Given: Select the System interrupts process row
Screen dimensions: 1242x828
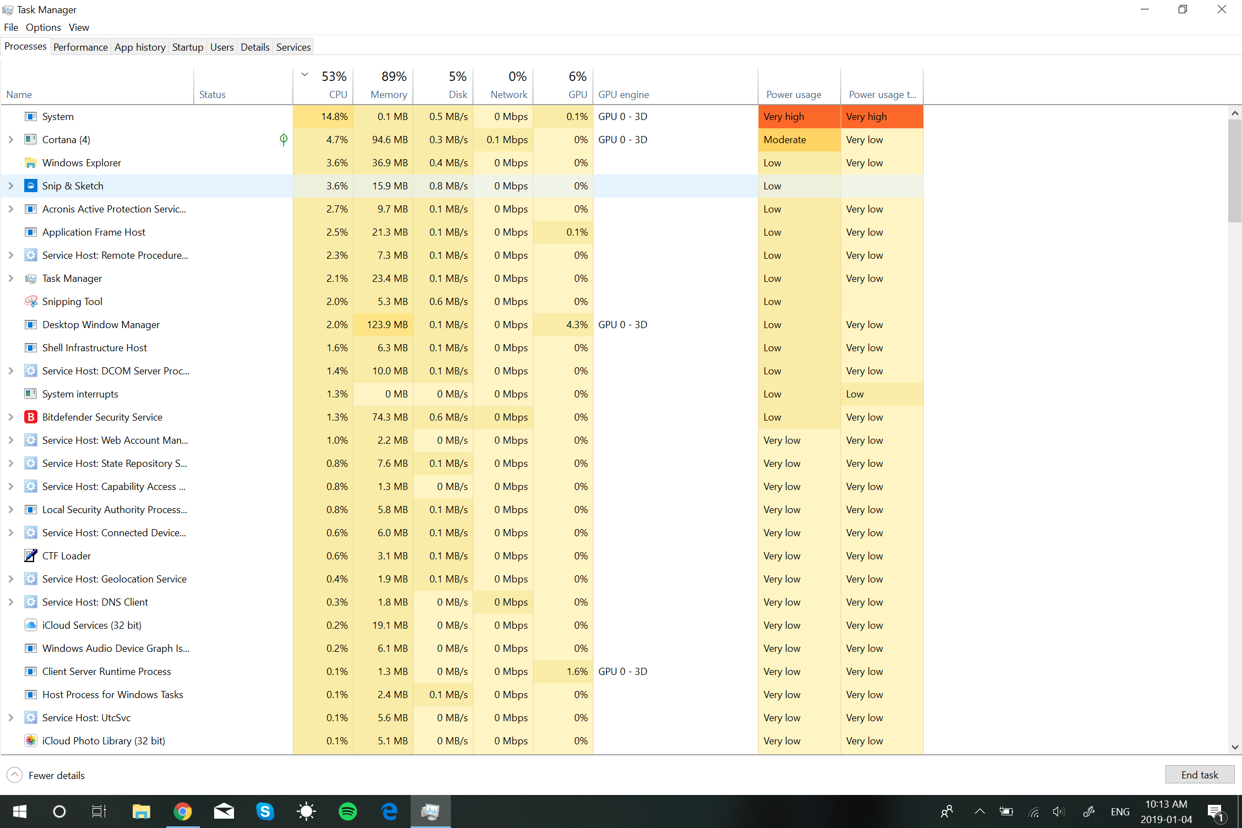Looking at the screenshot, I should (461, 394).
